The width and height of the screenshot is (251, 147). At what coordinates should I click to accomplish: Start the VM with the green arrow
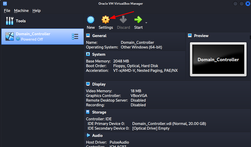click(x=138, y=19)
